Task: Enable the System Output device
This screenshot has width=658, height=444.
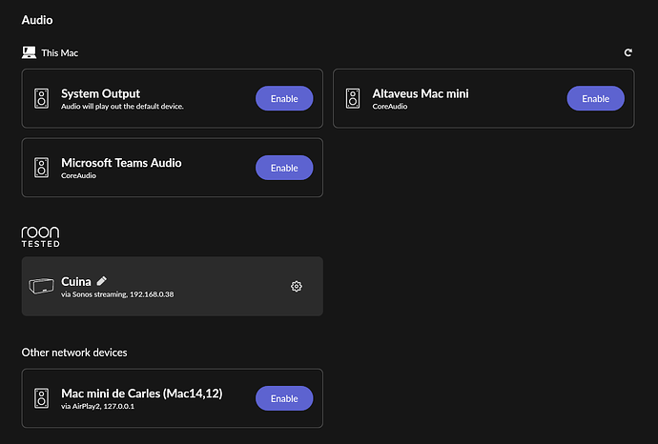Action: pos(284,98)
